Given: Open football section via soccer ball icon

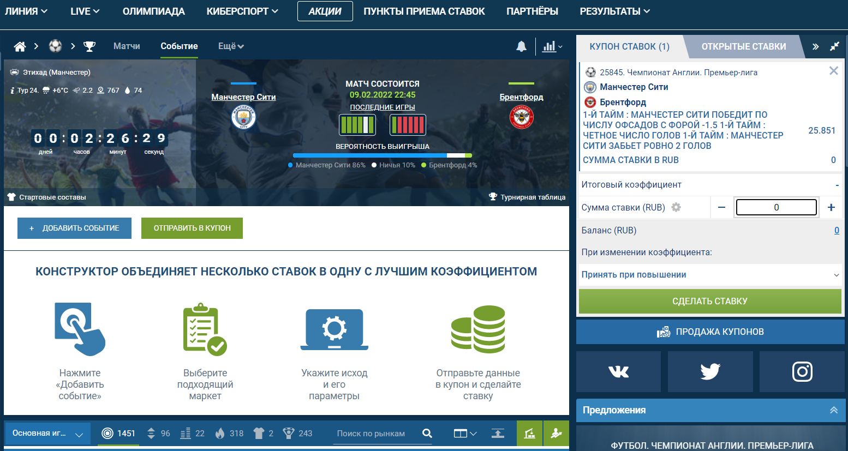Looking at the screenshot, I should pyautogui.click(x=55, y=46).
